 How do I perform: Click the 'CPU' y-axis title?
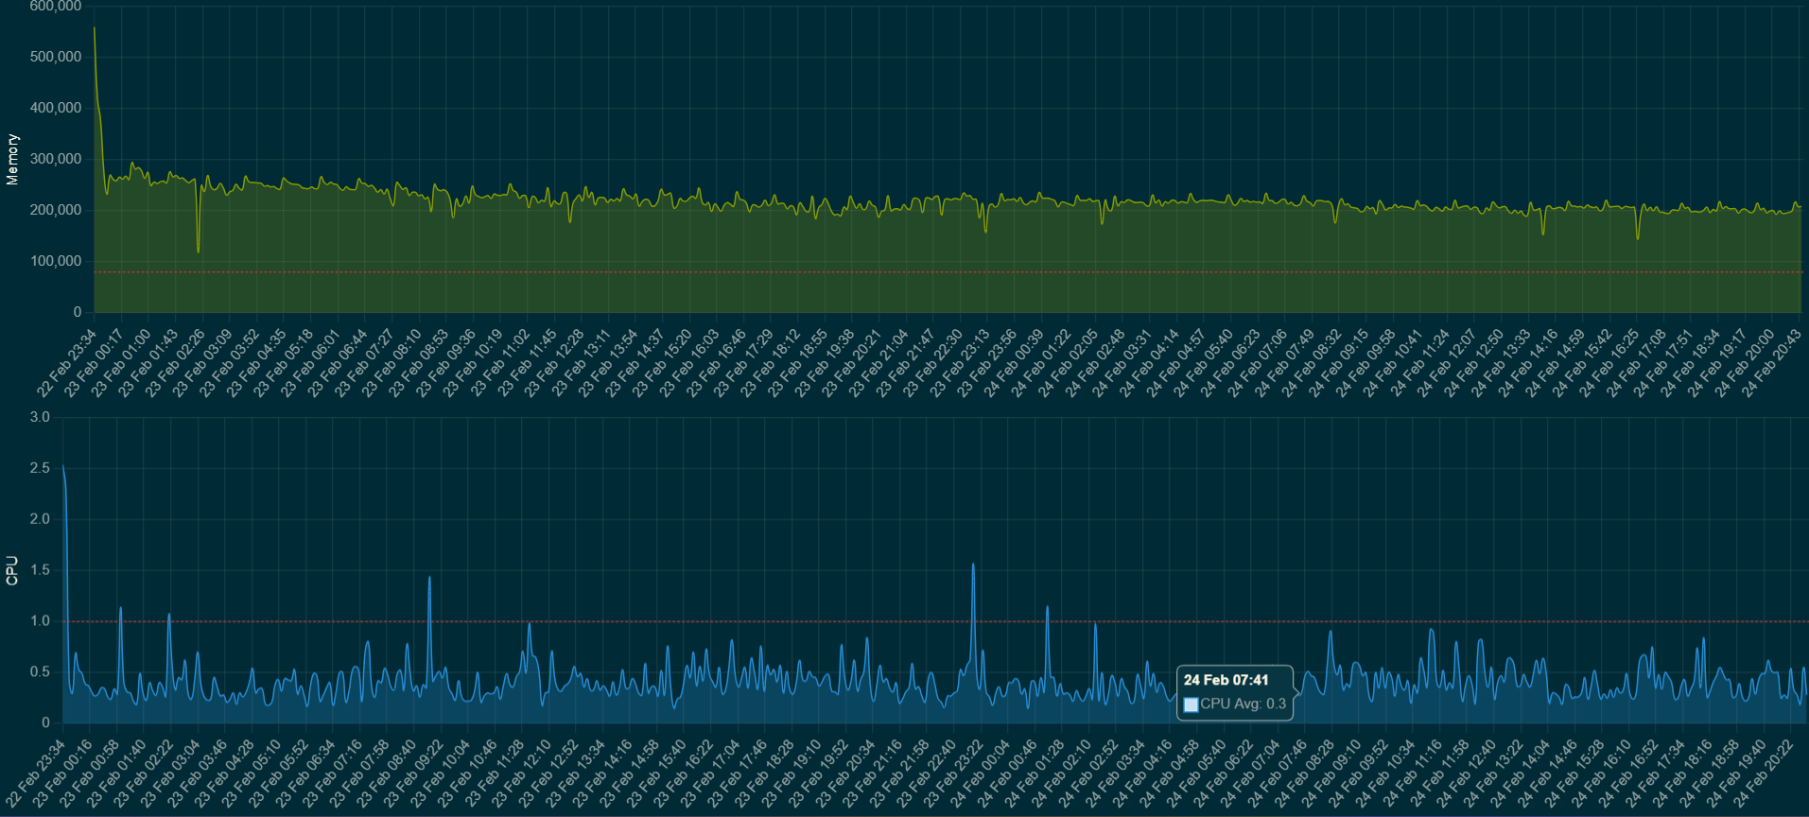click(12, 570)
